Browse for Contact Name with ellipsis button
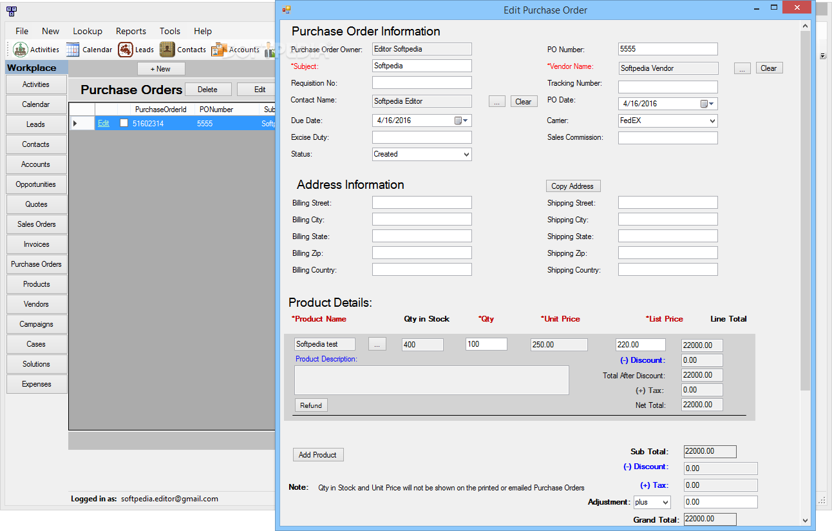 (497, 101)
